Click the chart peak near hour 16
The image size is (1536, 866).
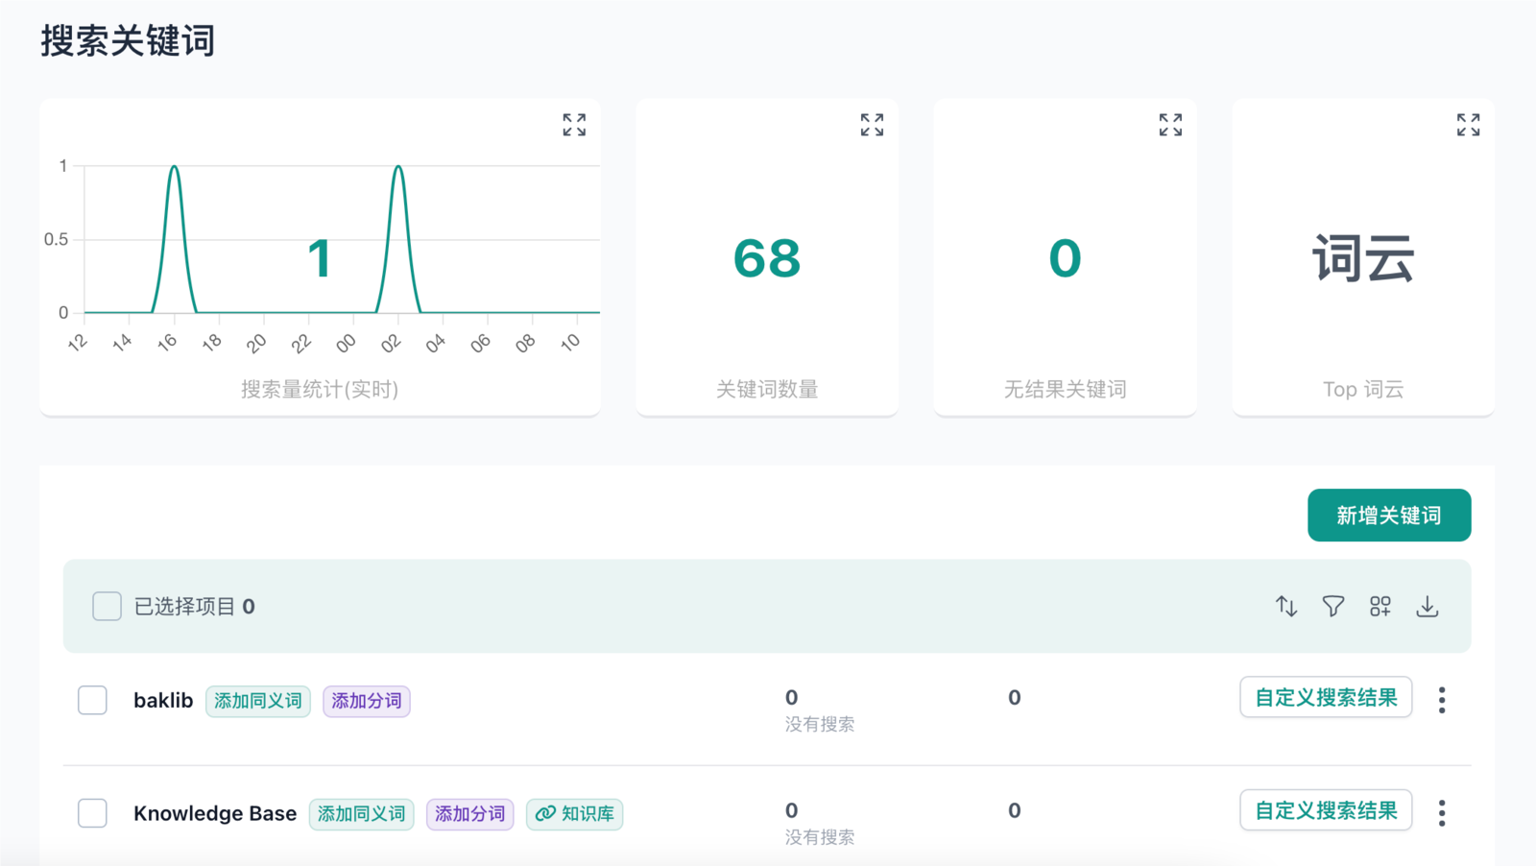pyautogui.click(x=174, y=167)
